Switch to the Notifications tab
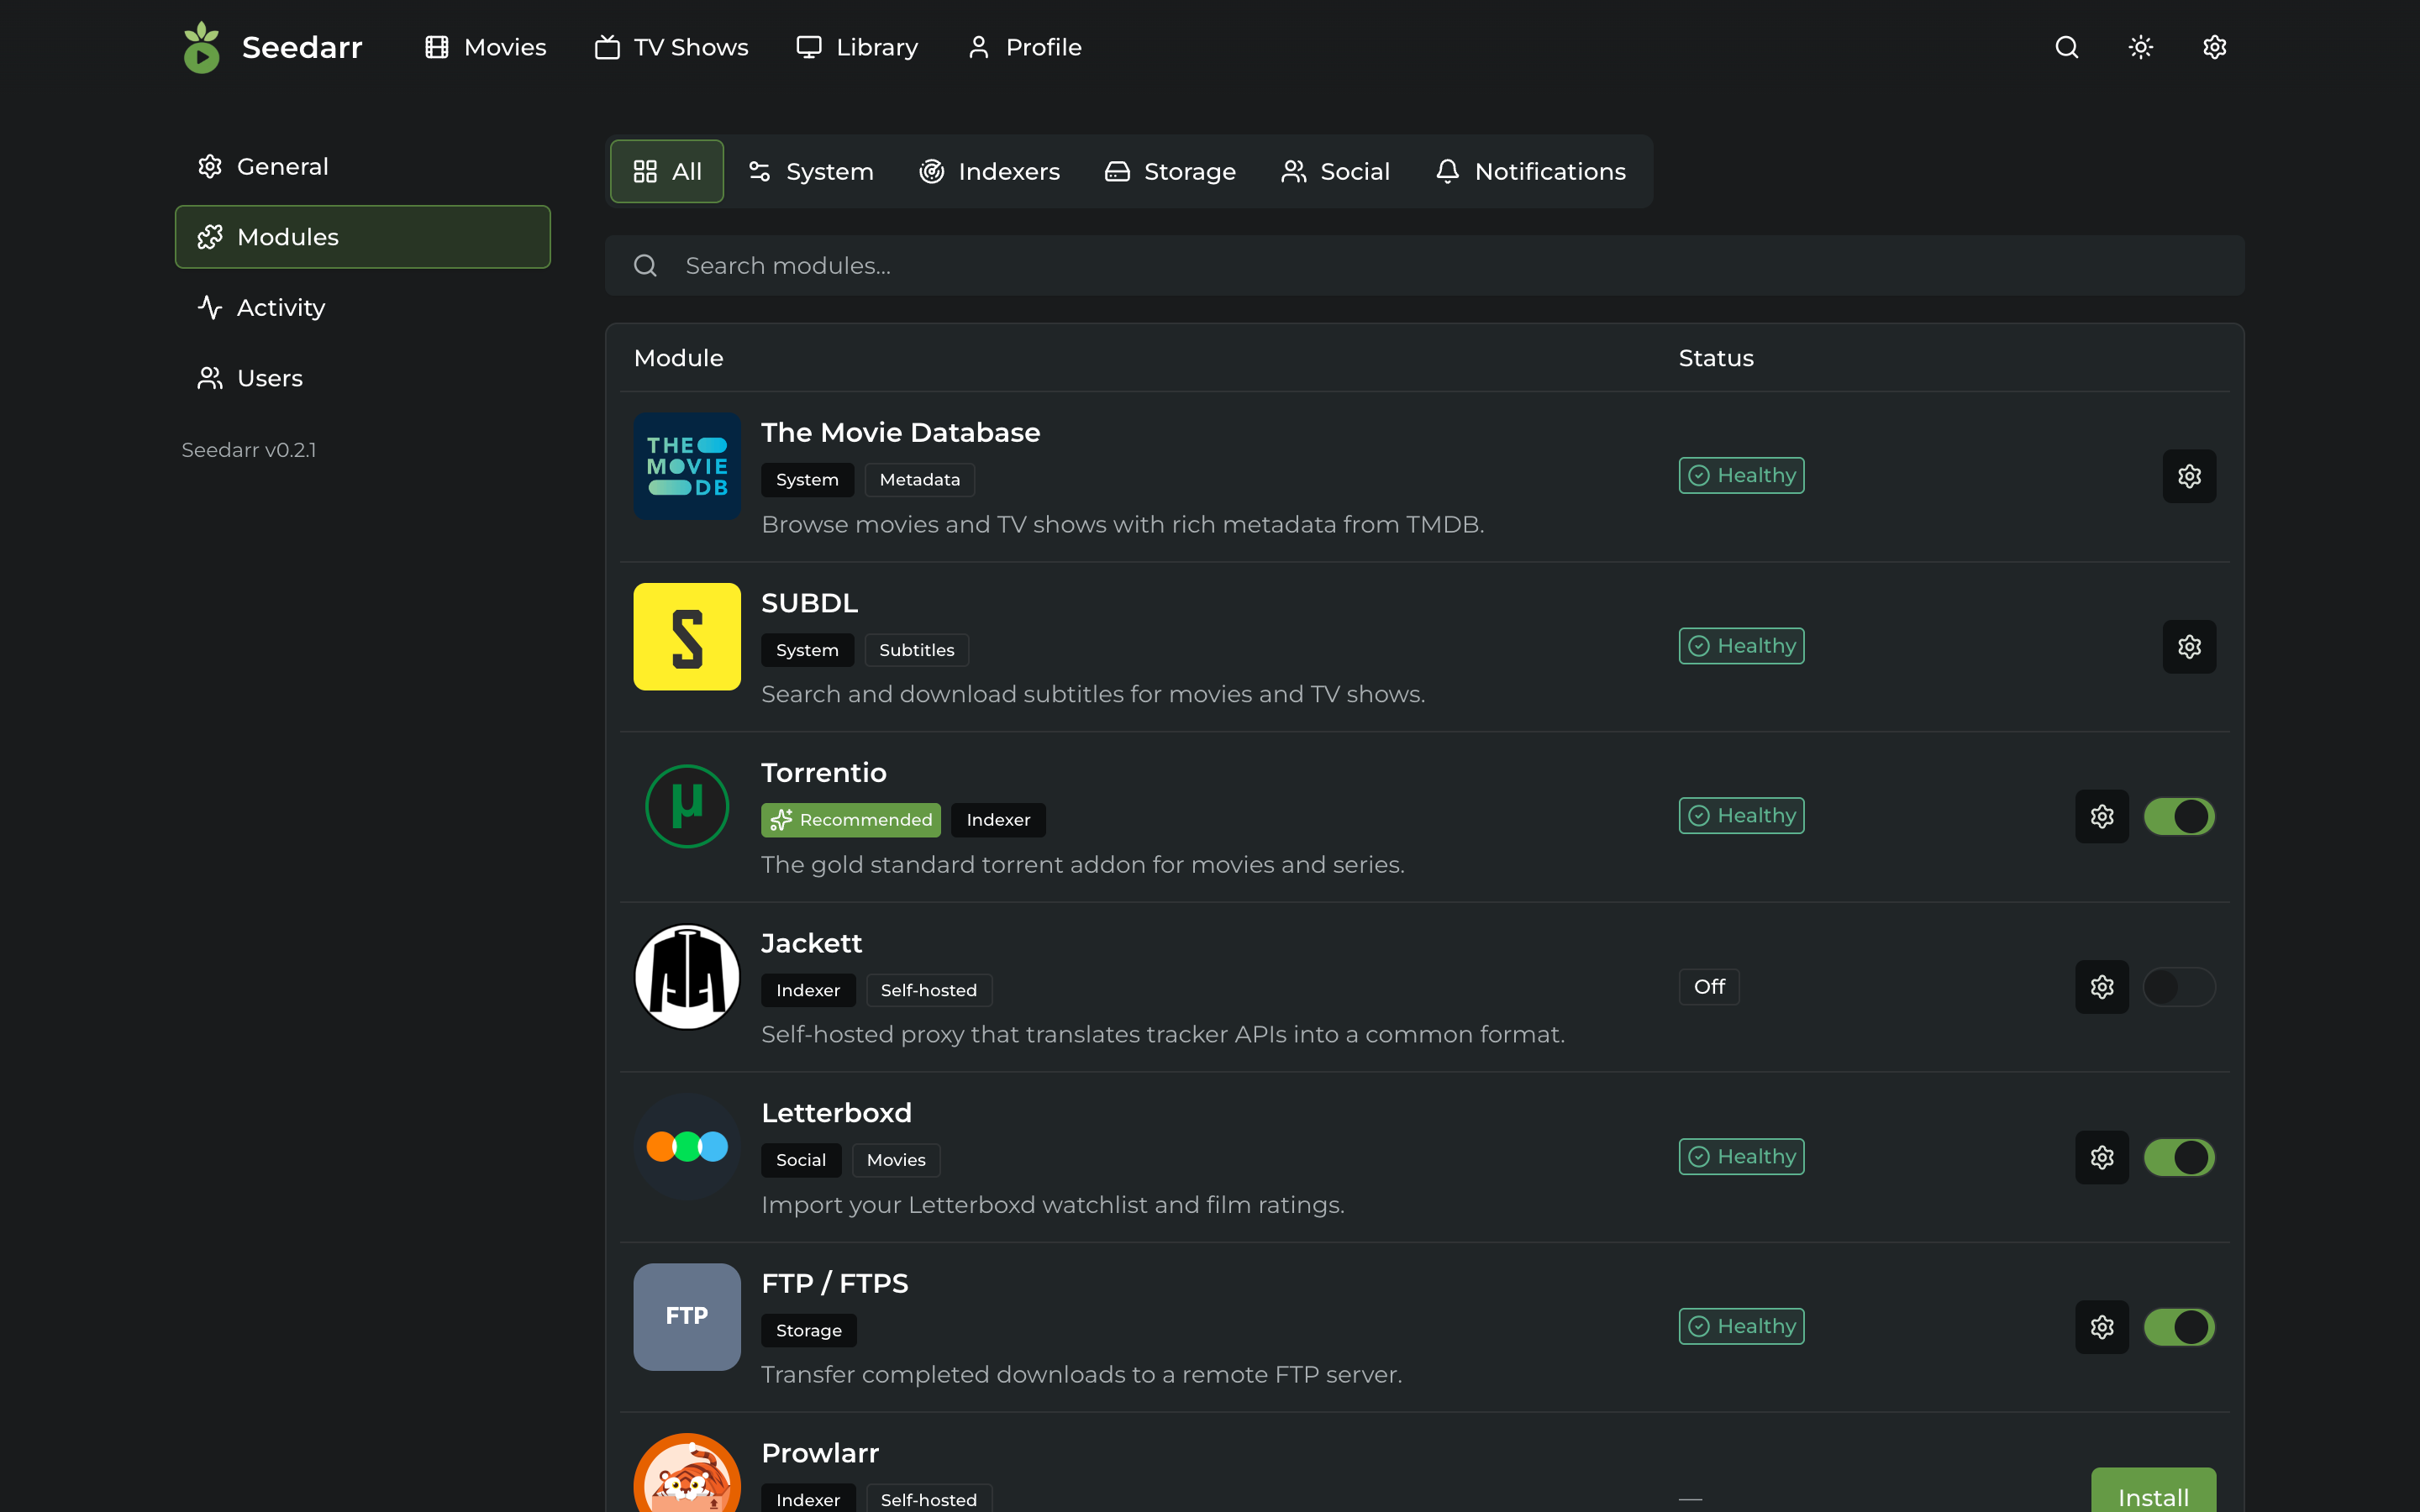 coord(1530,171)
